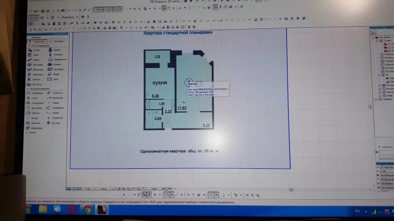Select the Elevation (Фасад) tool
The image size is (394, 221).
pos(33,118)
